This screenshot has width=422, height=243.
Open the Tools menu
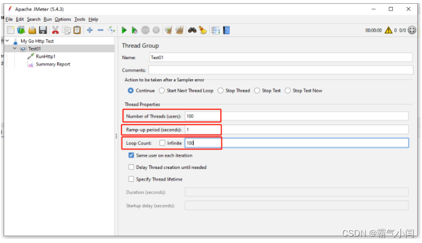[80, 20]
